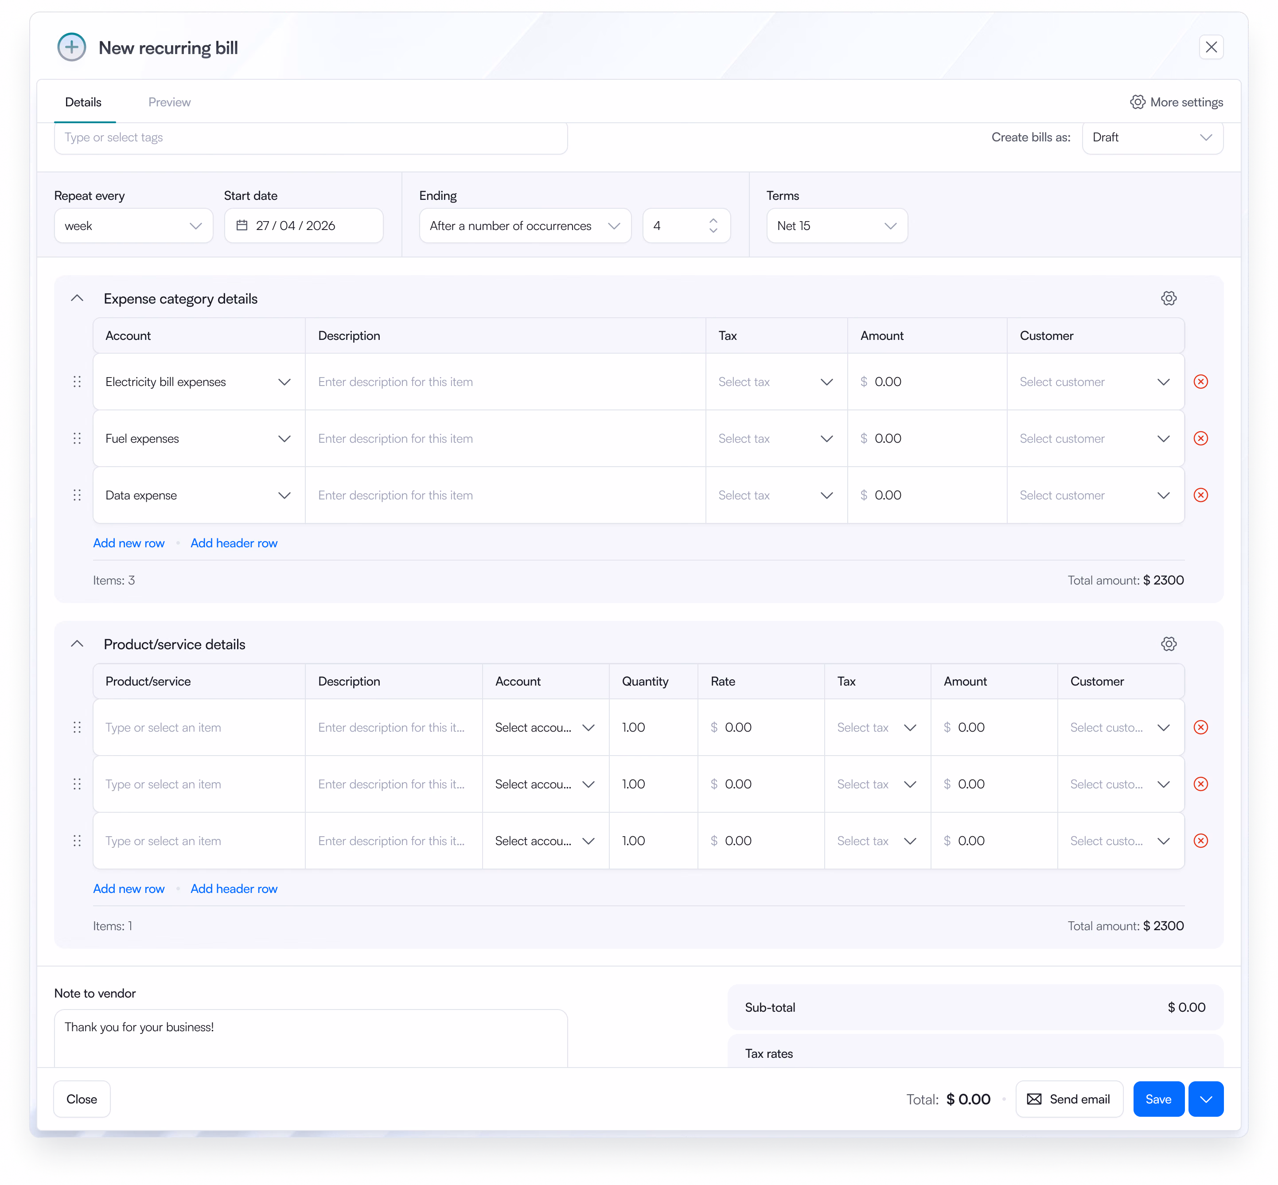Click drag handle of Electricity bill row
1278x1185 pixels.
[x=77, y=382]
